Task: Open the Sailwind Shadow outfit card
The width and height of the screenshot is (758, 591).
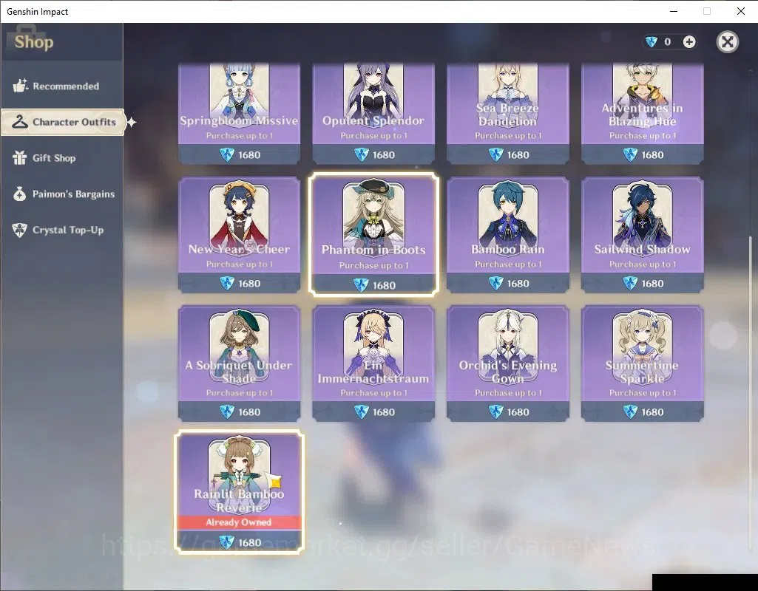Action: pyautogui.click(x=642, y=235)
